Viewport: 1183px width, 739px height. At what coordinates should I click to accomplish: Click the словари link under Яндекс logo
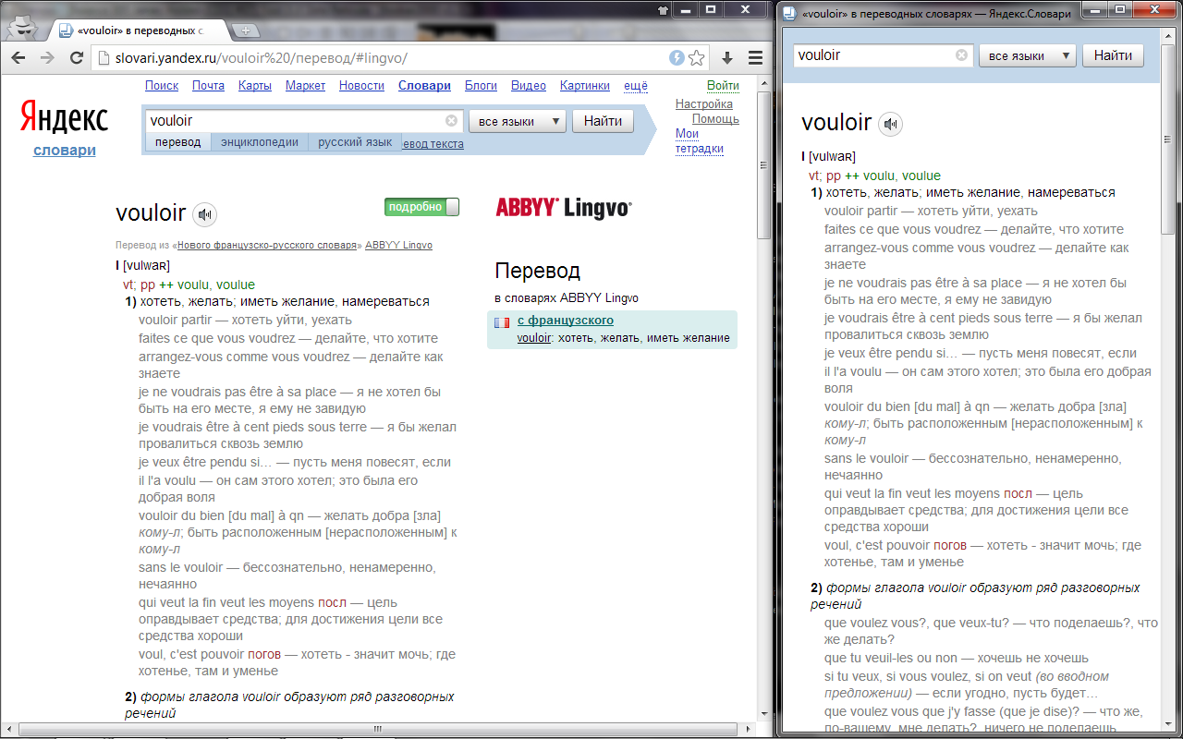tap(64, 151)
